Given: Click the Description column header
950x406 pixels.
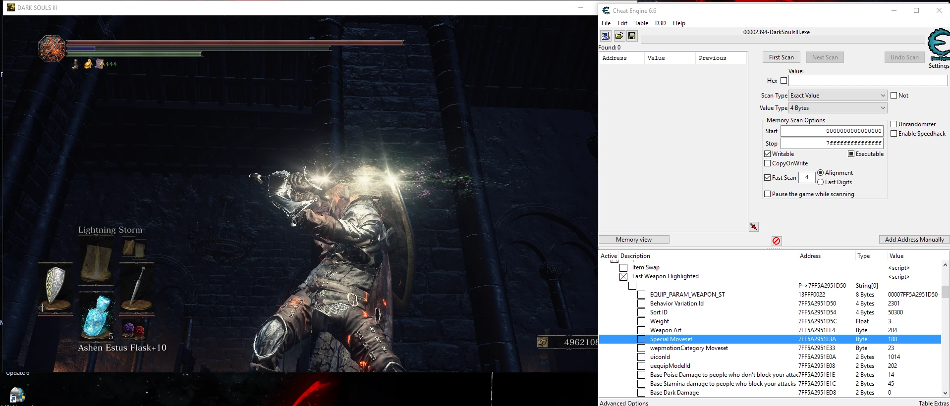Looking at the screenshot, I should [635, 256].
